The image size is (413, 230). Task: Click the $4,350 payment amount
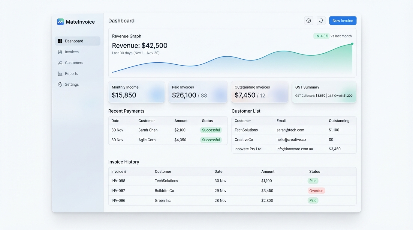[x=180, y=140]
